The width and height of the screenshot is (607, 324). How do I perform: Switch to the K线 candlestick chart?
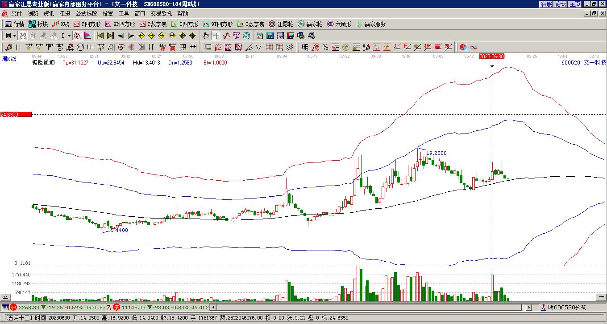(x=61, y=24)
